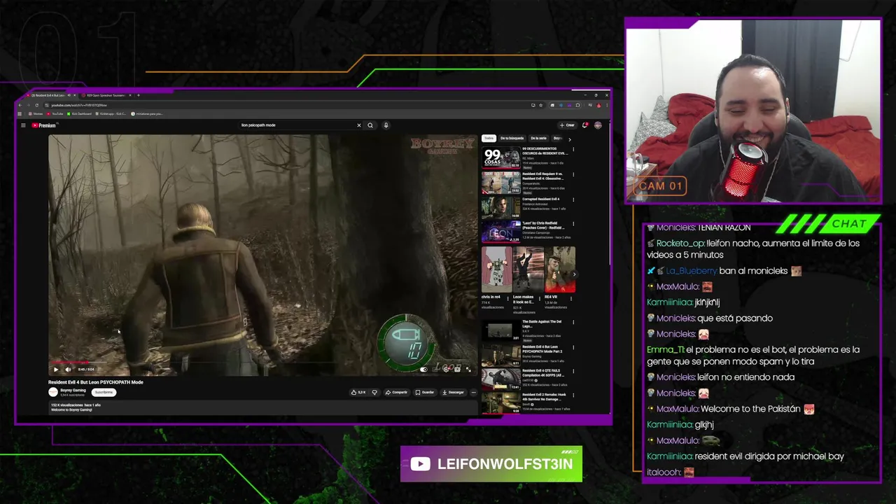Click the Guardar save button
This screenshot has height=504, width=896.
pos(425,392)
